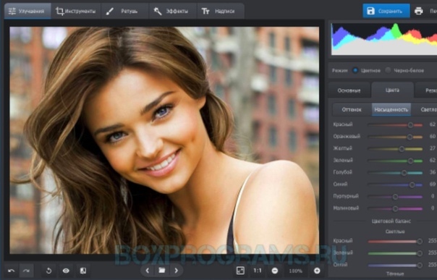Click the fit-to-screen icon
Viewport: 437px width, 280px height.
240,271
